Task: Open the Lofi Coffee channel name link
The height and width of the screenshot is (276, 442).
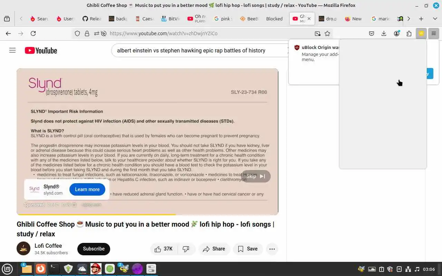Action: [x=48, y=246]
